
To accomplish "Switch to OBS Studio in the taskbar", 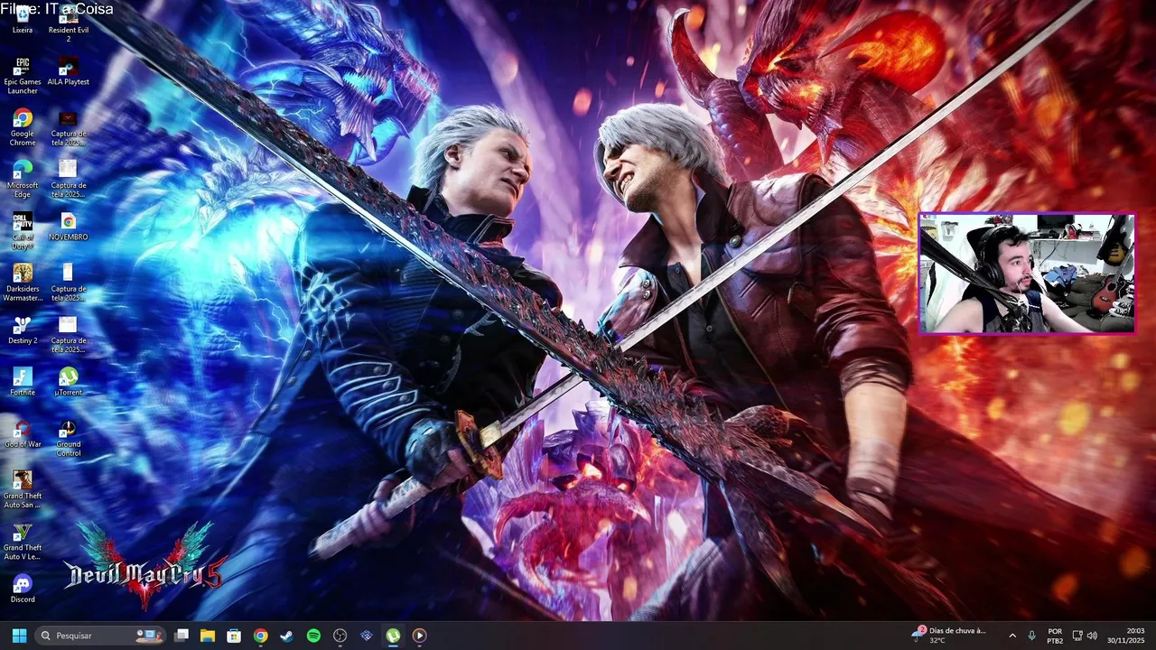I will click(340, 636).
